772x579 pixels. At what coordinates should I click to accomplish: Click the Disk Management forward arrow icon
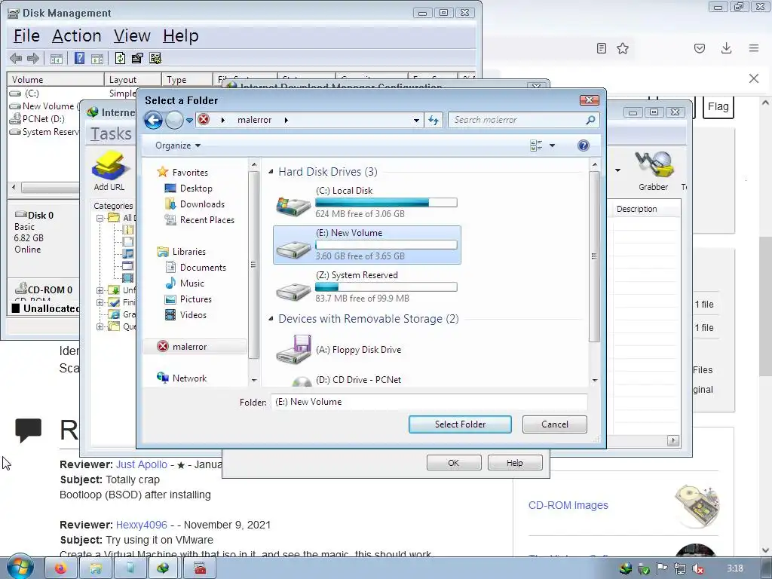[x=33, y=59]
